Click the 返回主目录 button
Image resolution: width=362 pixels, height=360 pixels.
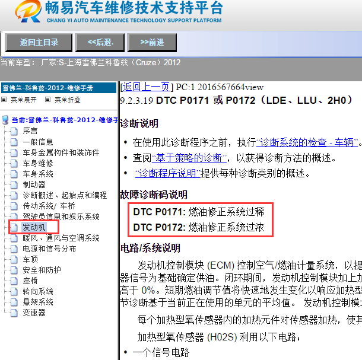(39, 43)
